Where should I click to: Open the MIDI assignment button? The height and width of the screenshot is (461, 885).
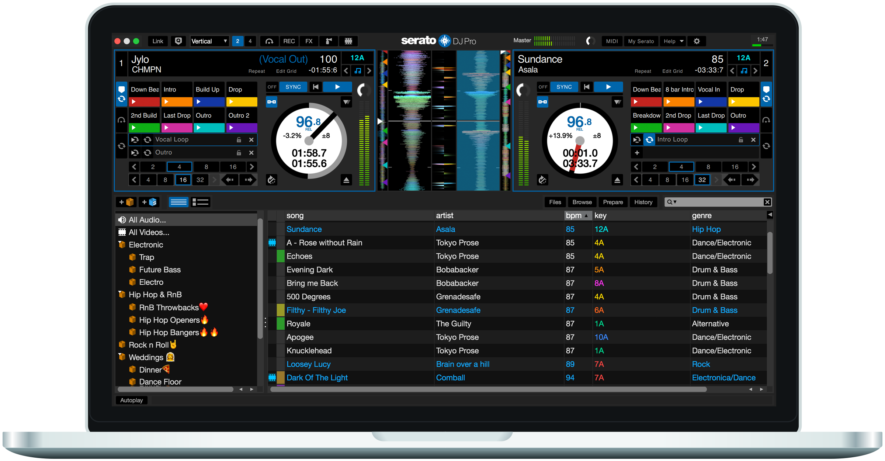tap(612, 41)
